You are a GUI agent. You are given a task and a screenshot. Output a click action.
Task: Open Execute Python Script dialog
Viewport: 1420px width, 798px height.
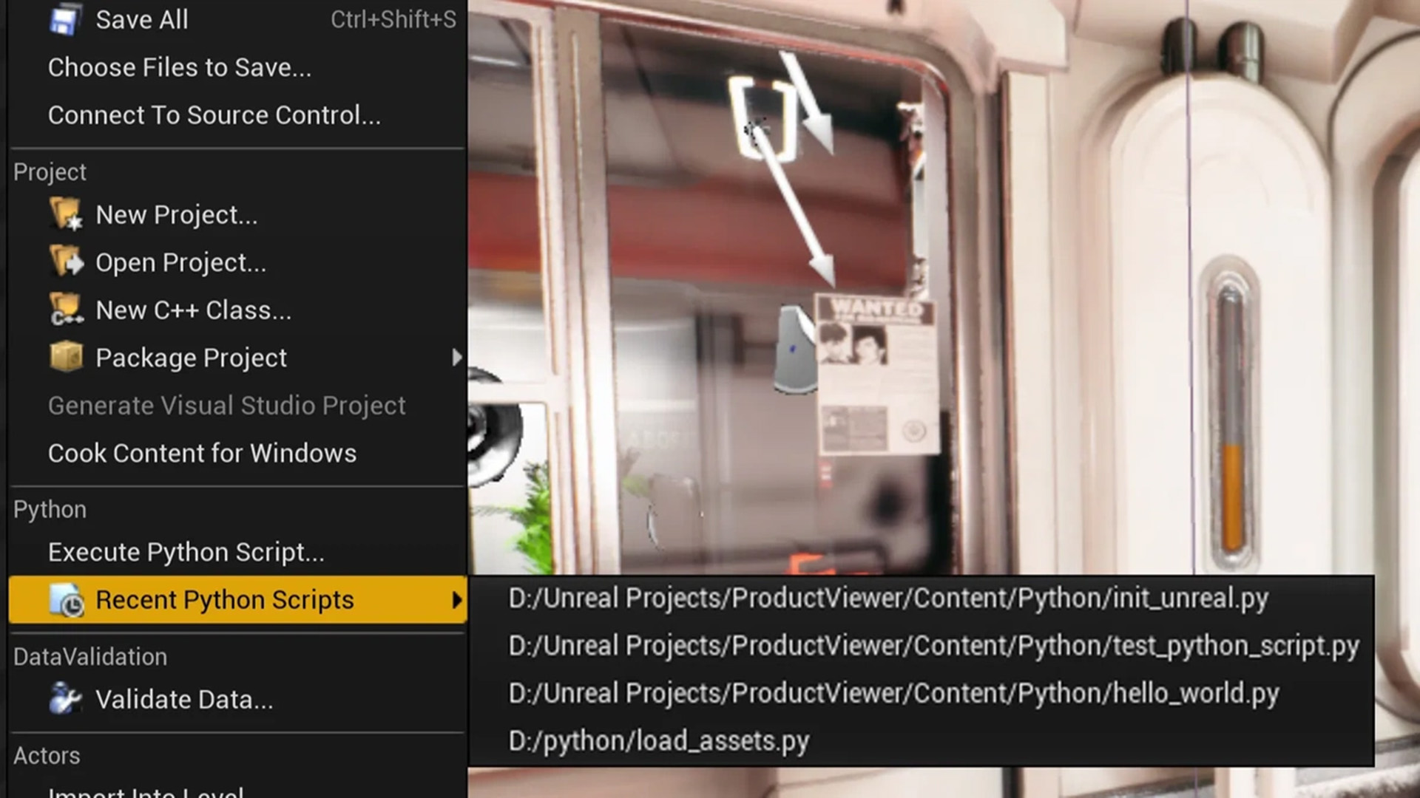tap(186, 551)
